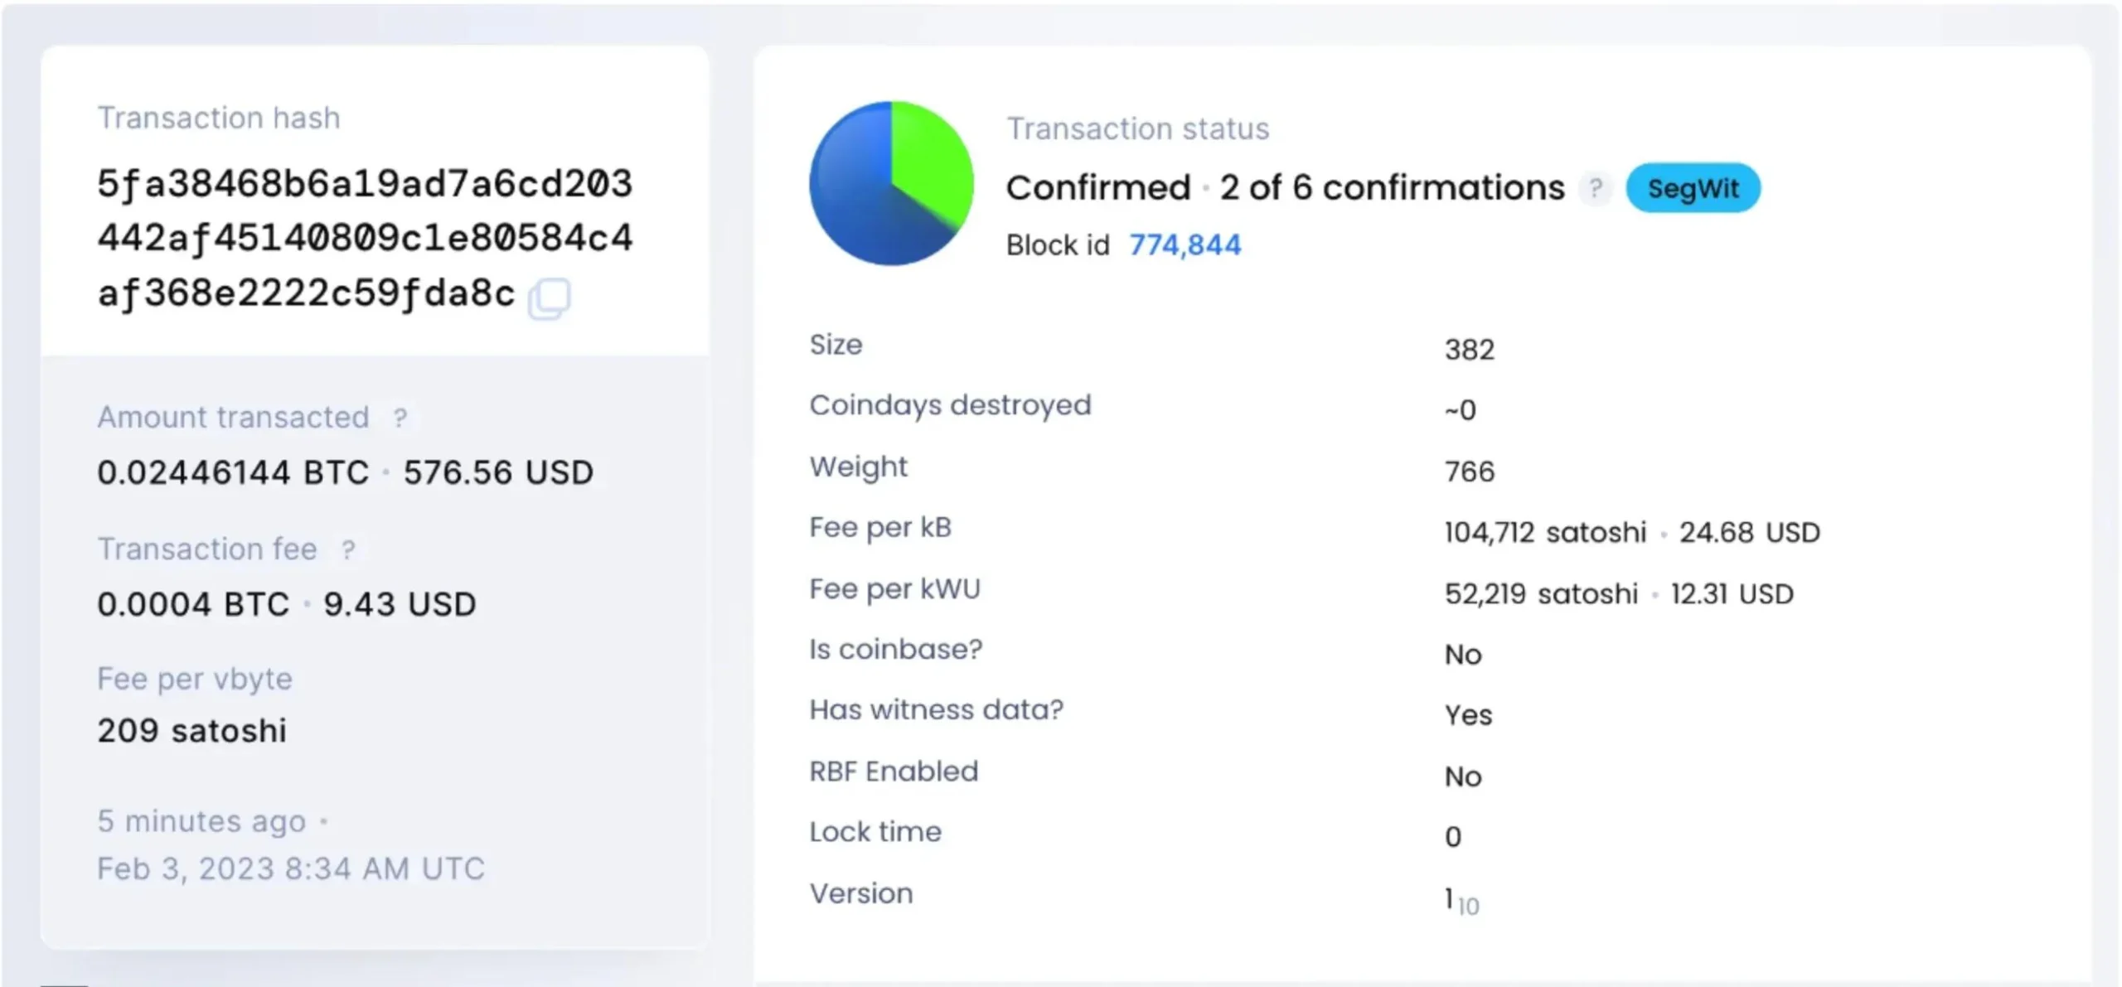The image size is (2122, 987).
Task: Click the confirmations help question mark icon
Action: click(1596, 188)
